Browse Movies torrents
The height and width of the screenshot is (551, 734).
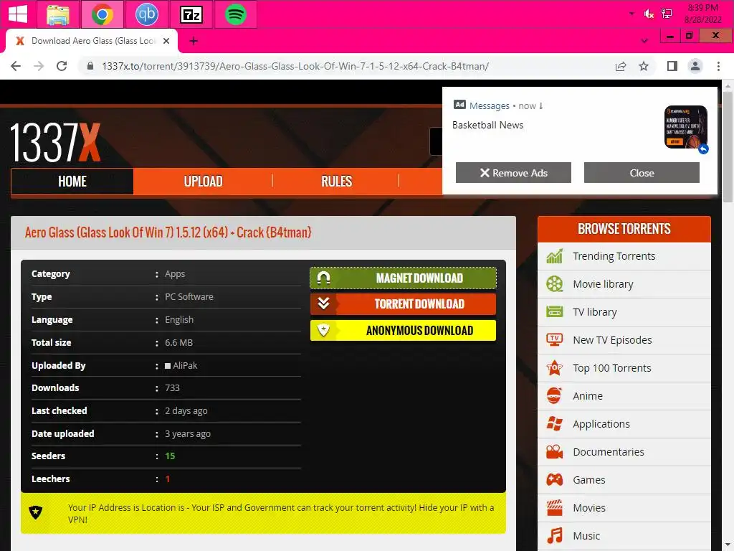pyautogui.click(x=589, y=508)
